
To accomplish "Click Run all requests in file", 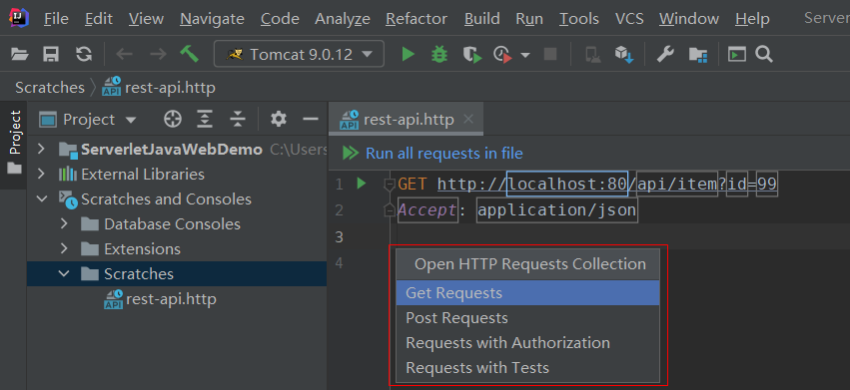I will (x=443, y=154).
